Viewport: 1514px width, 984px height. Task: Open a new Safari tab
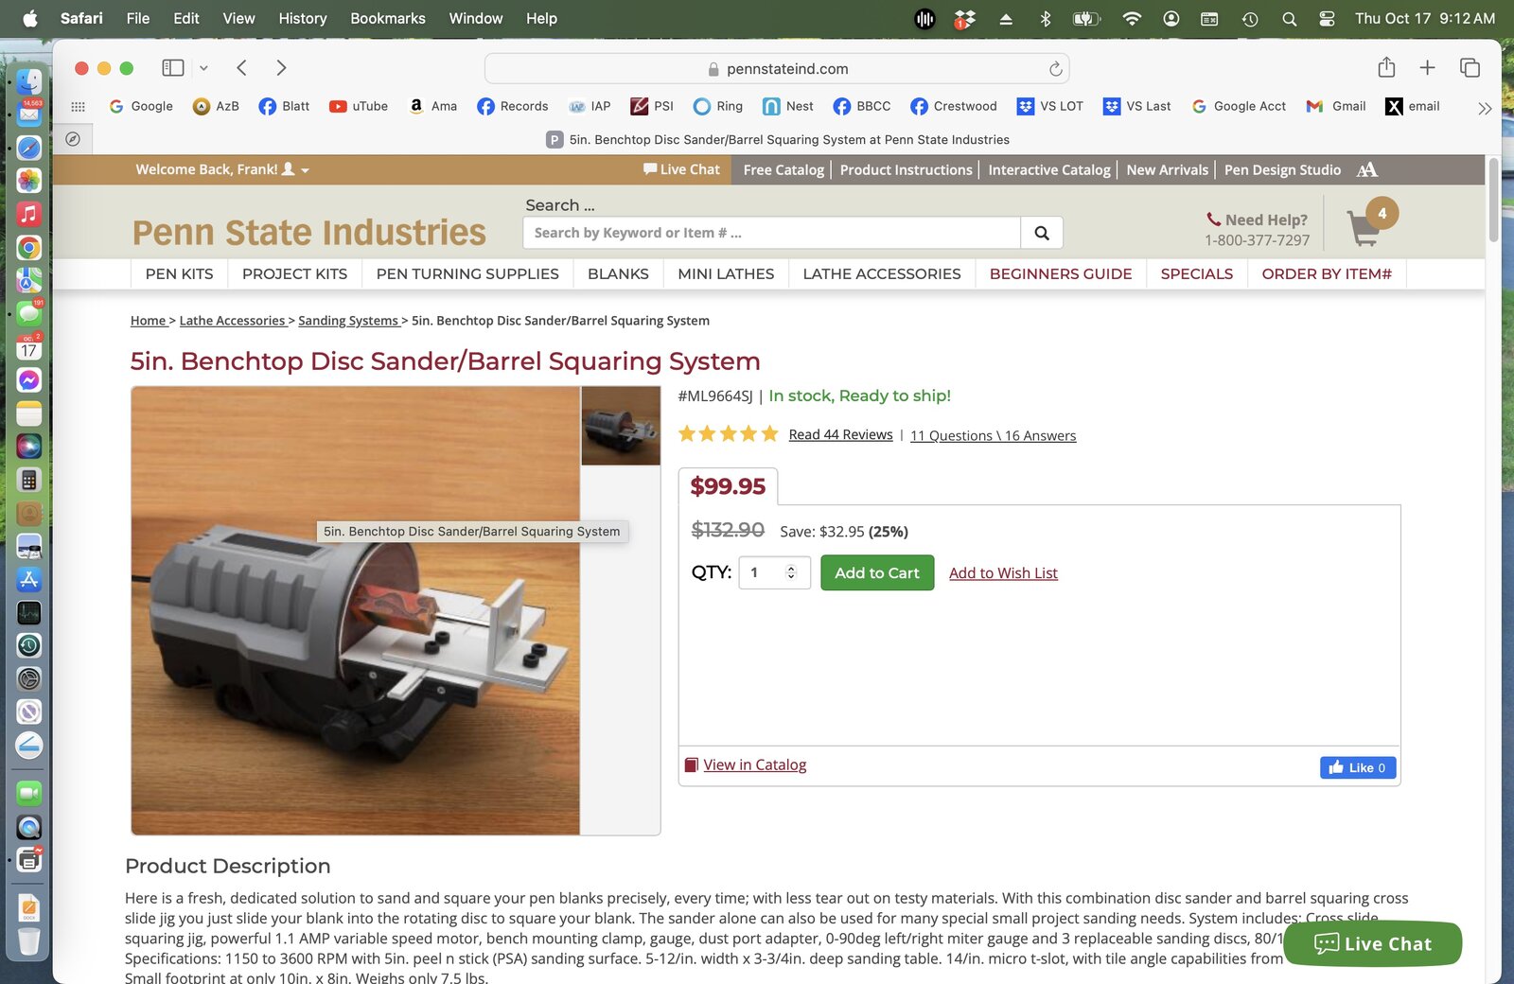(x=1427, y=67)
